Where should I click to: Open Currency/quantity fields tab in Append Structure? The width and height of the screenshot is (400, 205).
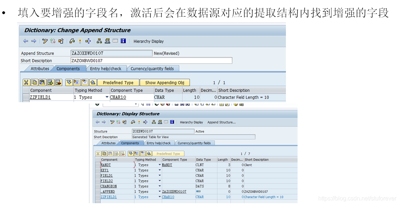[x=152, y=68]
